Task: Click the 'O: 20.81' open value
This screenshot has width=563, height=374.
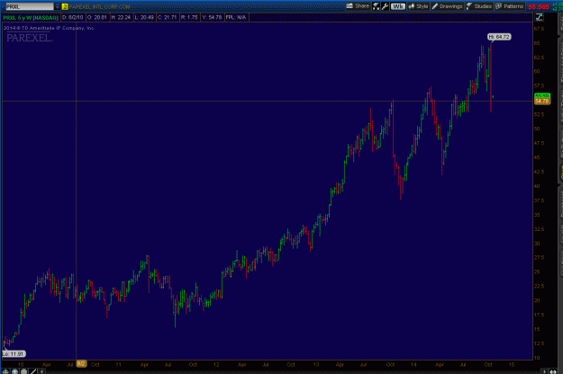Action: [97, 17]
